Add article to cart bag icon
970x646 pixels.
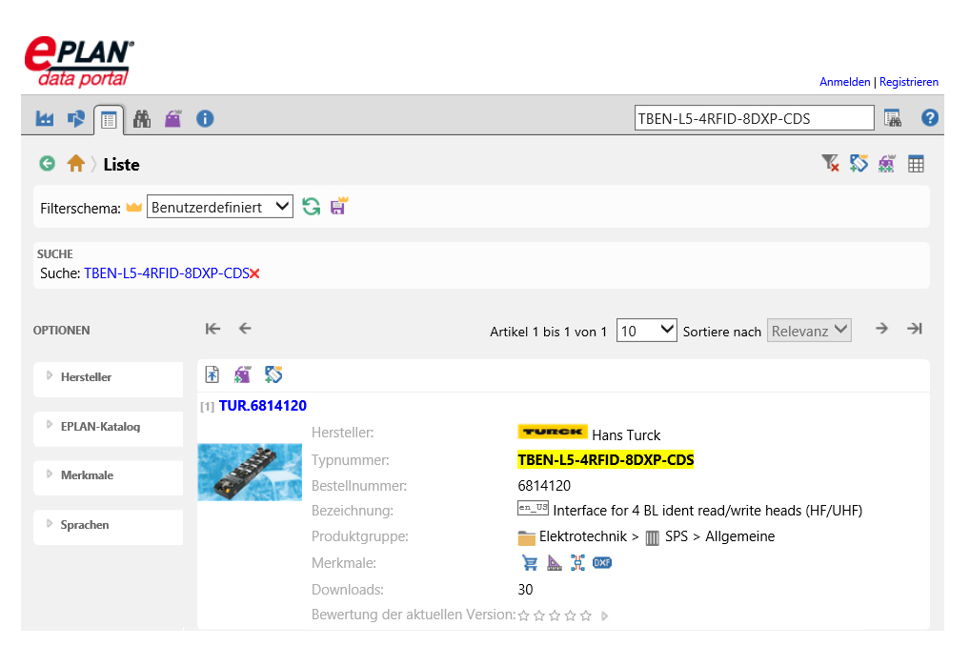click(242, 374)
